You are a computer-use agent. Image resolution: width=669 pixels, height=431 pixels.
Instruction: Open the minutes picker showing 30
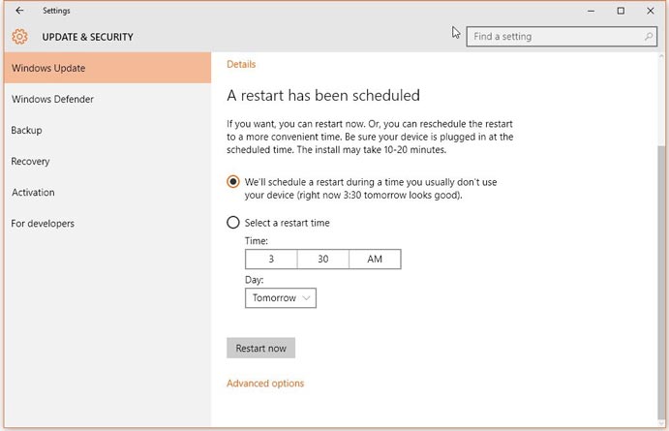[323, 259]
